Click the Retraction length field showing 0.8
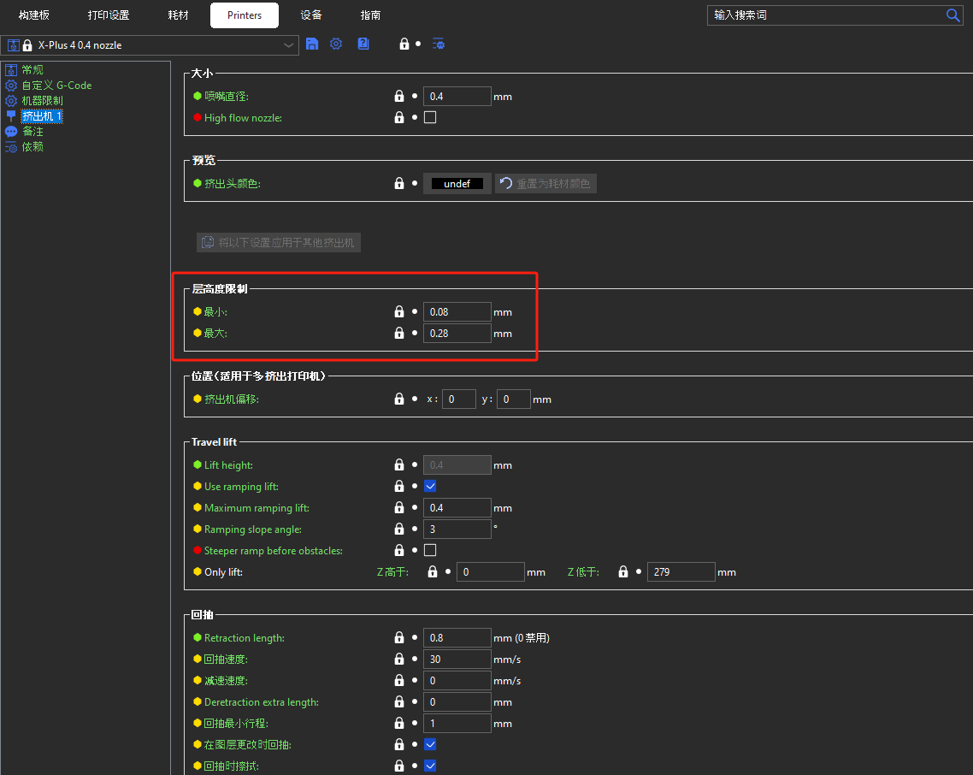 point(457,638)
